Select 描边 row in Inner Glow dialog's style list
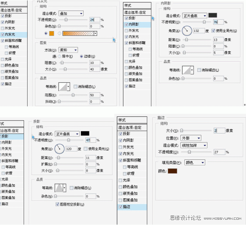Screen dimensions: 246x225 coord(14,84)
